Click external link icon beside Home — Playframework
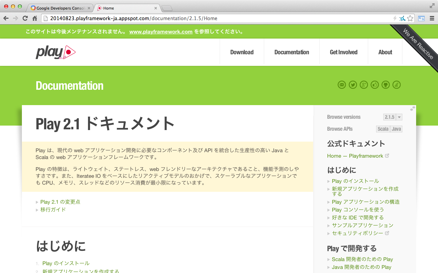 click(387, 156)
